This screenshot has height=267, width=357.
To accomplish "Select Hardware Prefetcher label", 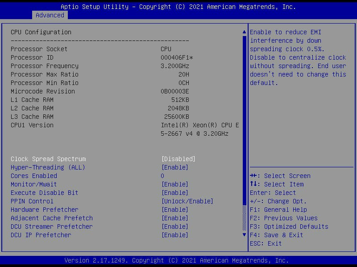I will click(44, 210).
